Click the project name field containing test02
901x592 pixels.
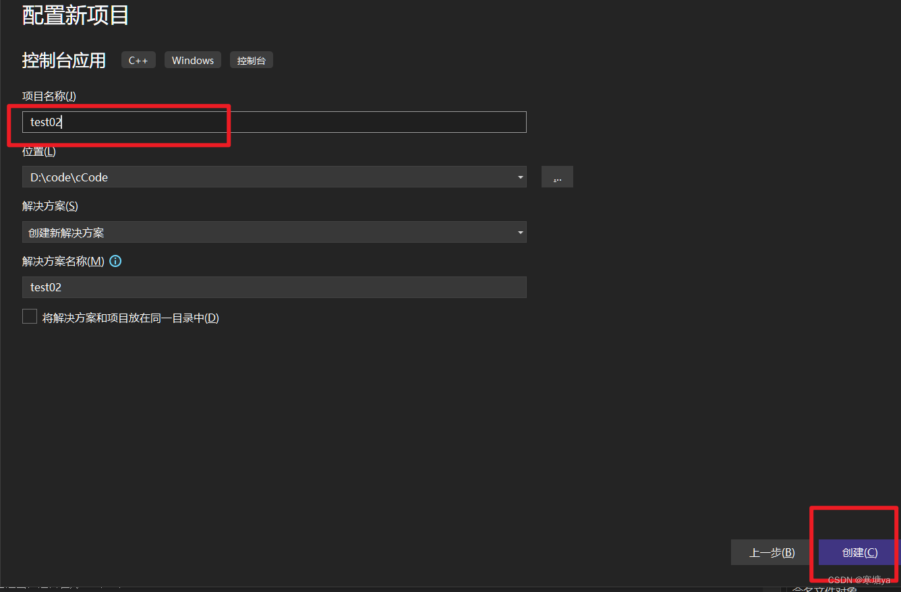pyautogui.click(x=274, y=122)
